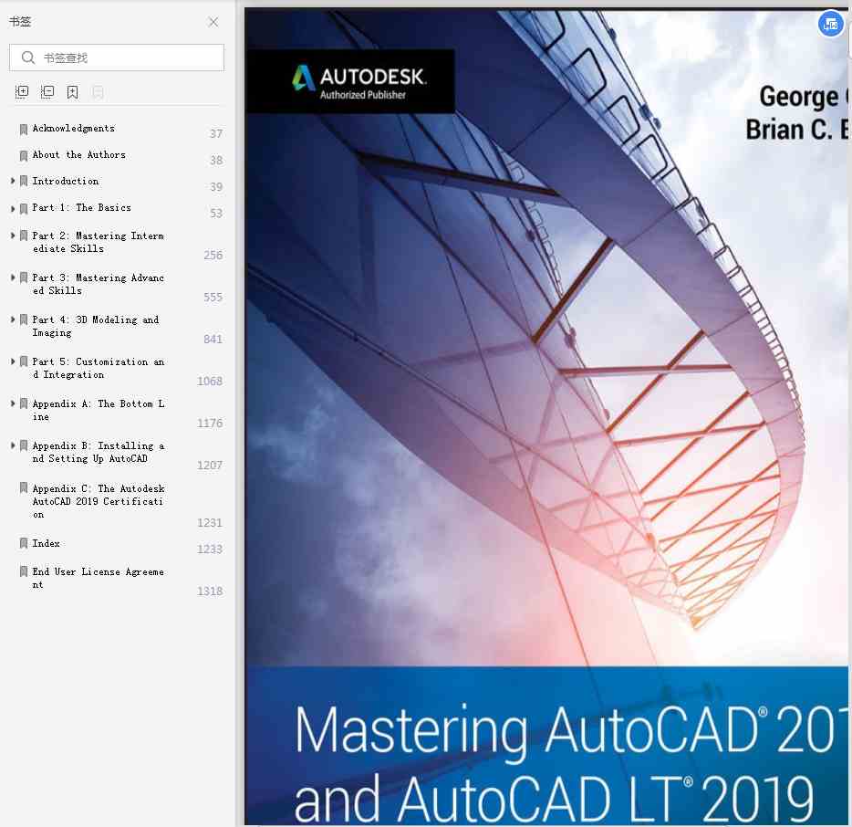Image resolution: width=852 pixels, height=827 pixels.
Task: Click page number 1176 for Appendix A
Action: pyautogui.click(x=210, y=423)
